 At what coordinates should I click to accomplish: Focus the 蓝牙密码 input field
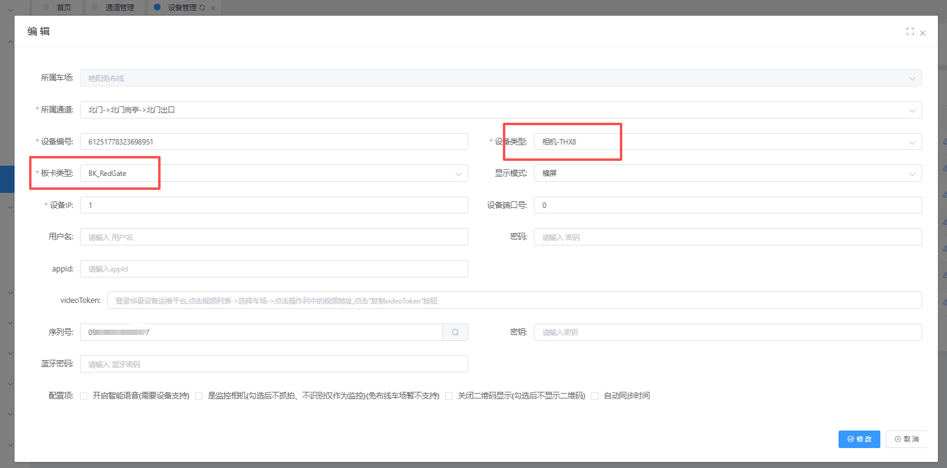tap(274, 364)
